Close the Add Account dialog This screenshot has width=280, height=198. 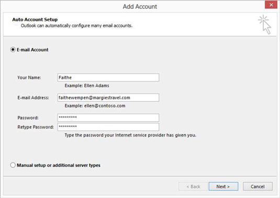click(271, 5)
